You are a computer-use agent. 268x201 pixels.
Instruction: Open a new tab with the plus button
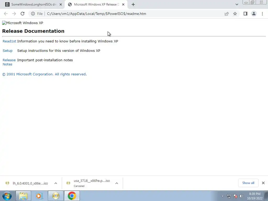tap(133, 4)
